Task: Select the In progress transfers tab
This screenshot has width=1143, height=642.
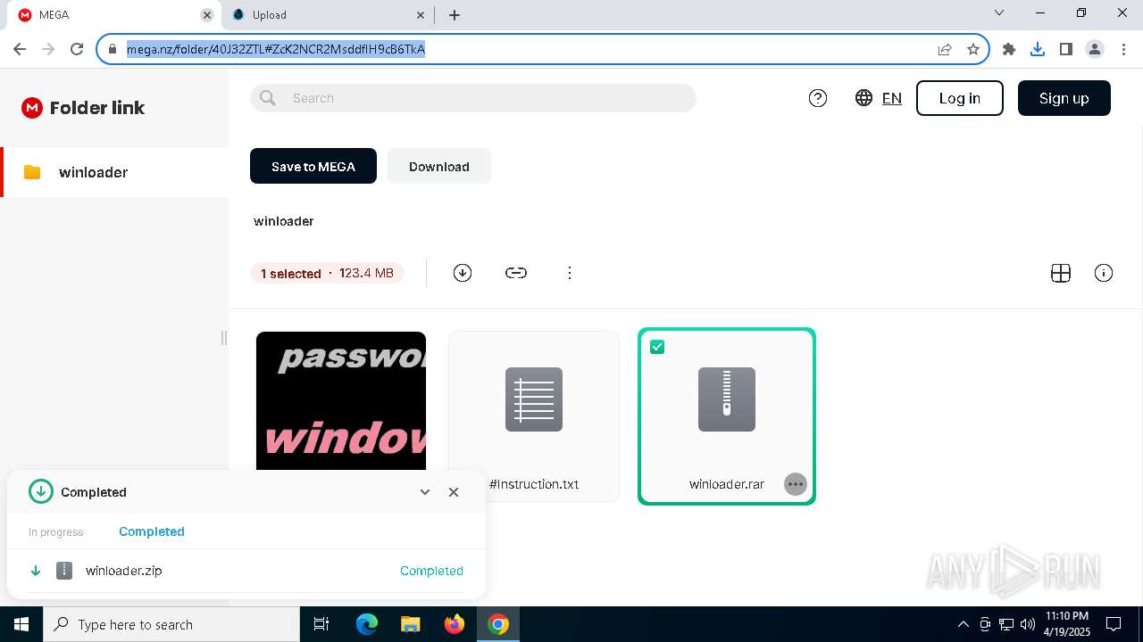Action: pyautogui.click(x=55, y=532)
